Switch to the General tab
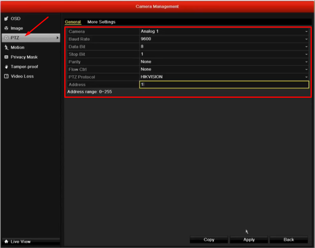 [x=73, y=22]
